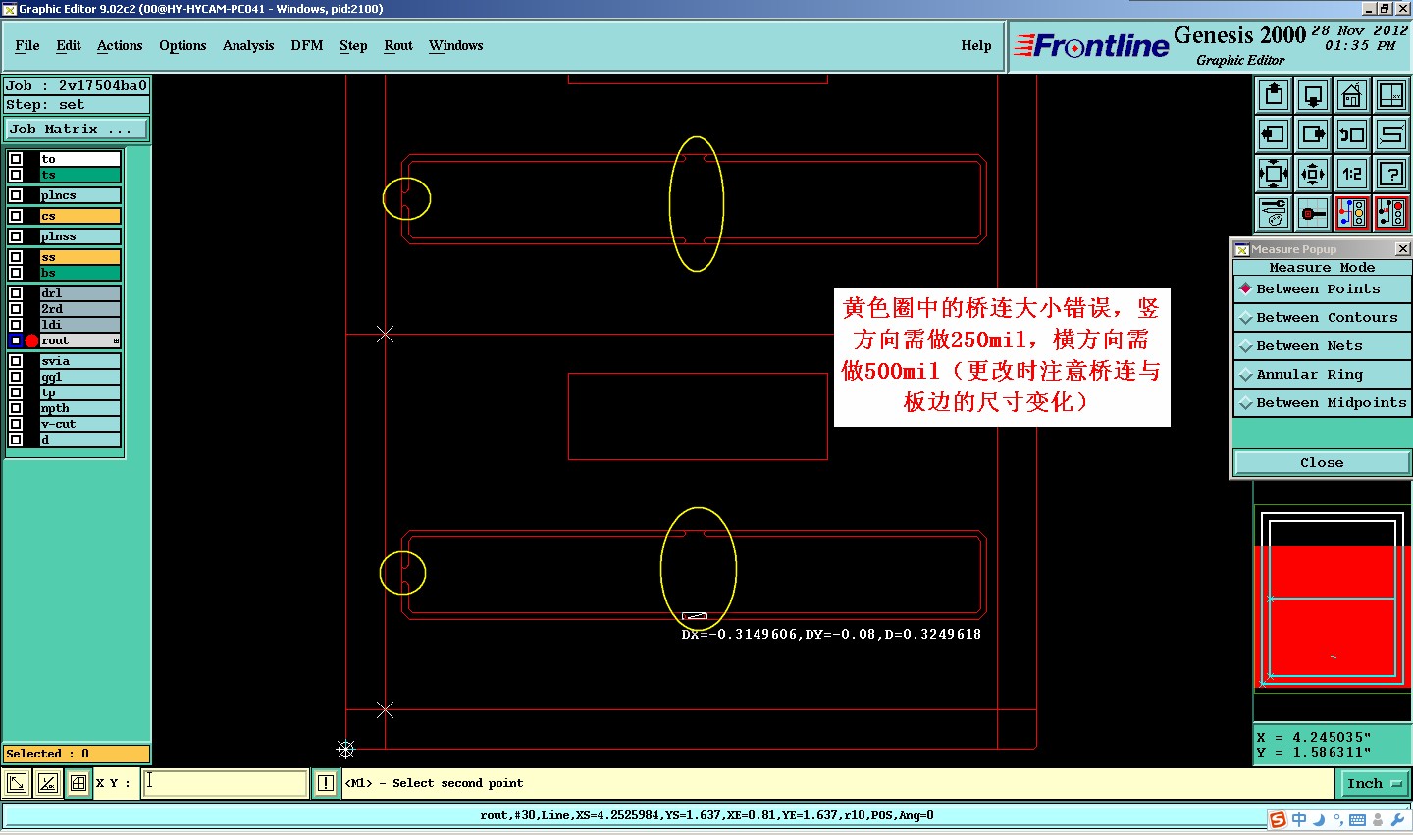1413x835 pixels.
Task: Click the pan left view icon
Action: (x=1274, y=134)
